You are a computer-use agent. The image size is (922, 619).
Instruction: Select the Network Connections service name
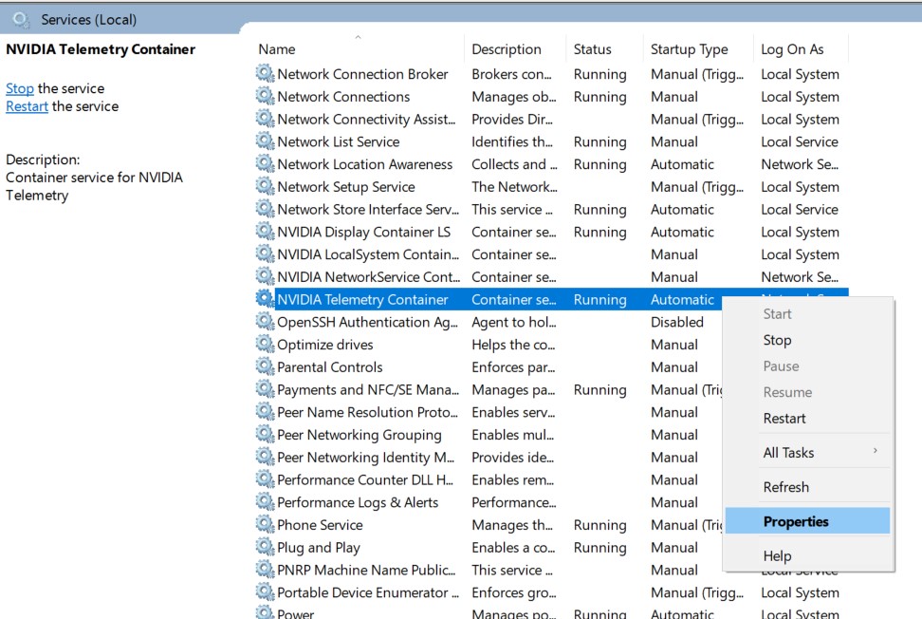[343, 97]
